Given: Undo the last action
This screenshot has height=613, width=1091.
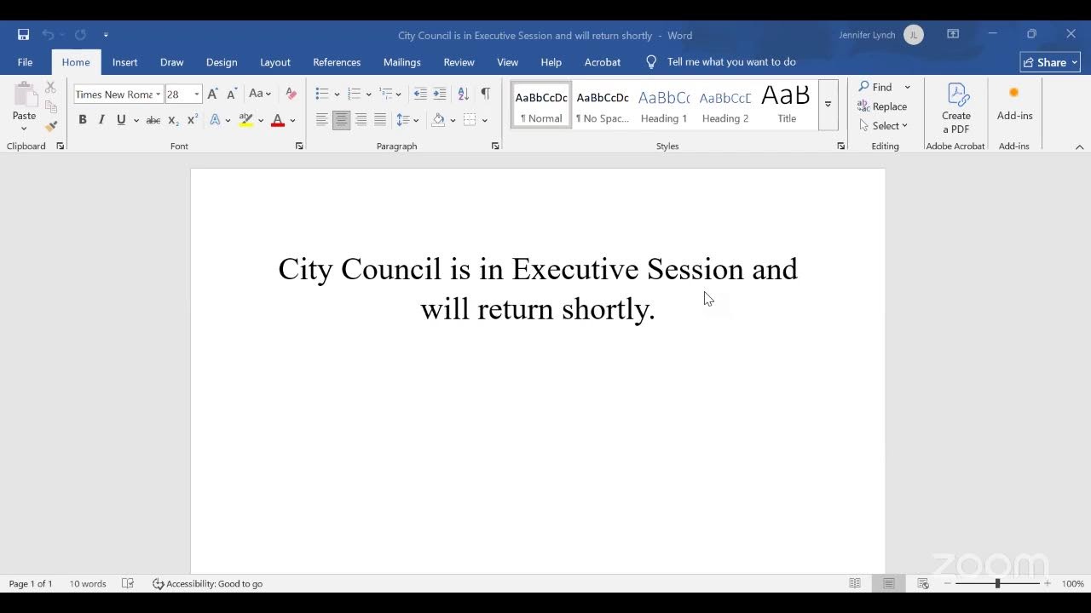Looking at the screenshot, I should (x=48, y=35).
